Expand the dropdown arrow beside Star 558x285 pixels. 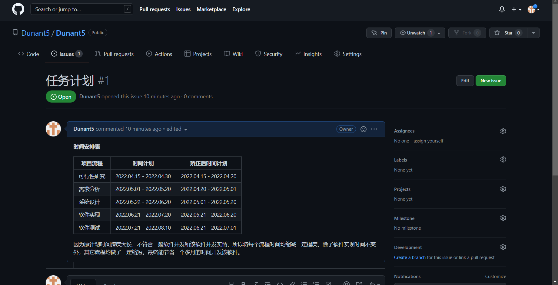533,33
